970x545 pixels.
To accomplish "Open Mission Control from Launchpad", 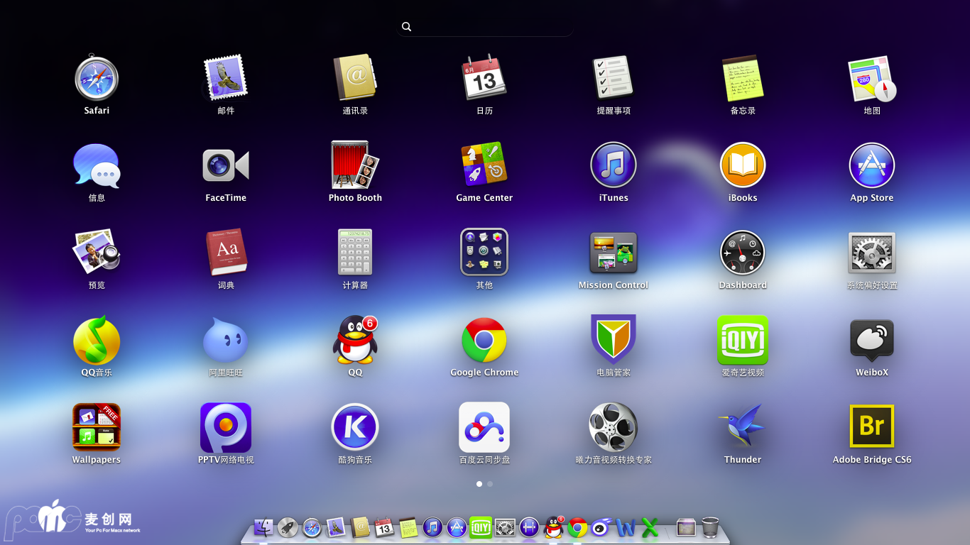I will point(614,253).
